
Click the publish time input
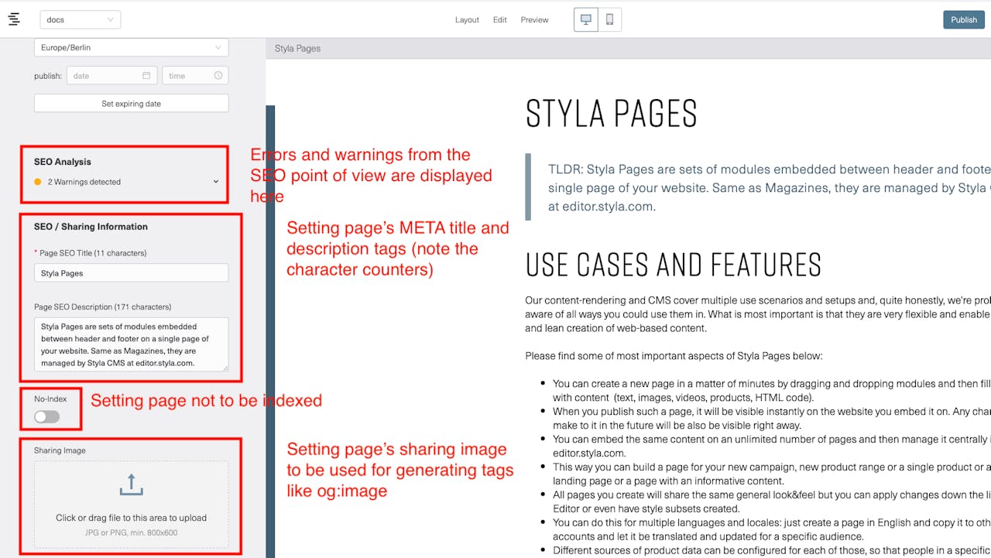click(195, 76)
